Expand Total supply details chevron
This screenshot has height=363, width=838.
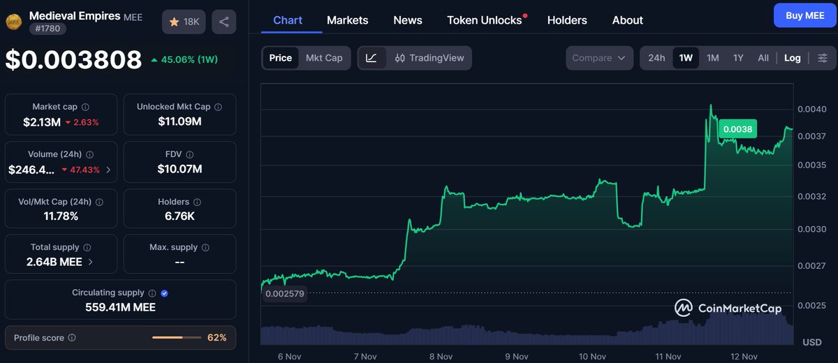coord(91,262)
